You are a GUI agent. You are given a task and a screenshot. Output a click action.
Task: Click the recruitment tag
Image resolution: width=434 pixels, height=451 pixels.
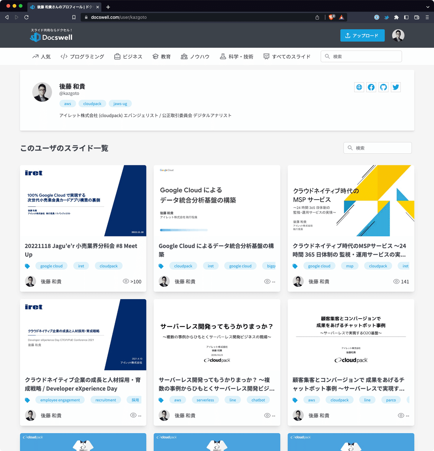106,400
